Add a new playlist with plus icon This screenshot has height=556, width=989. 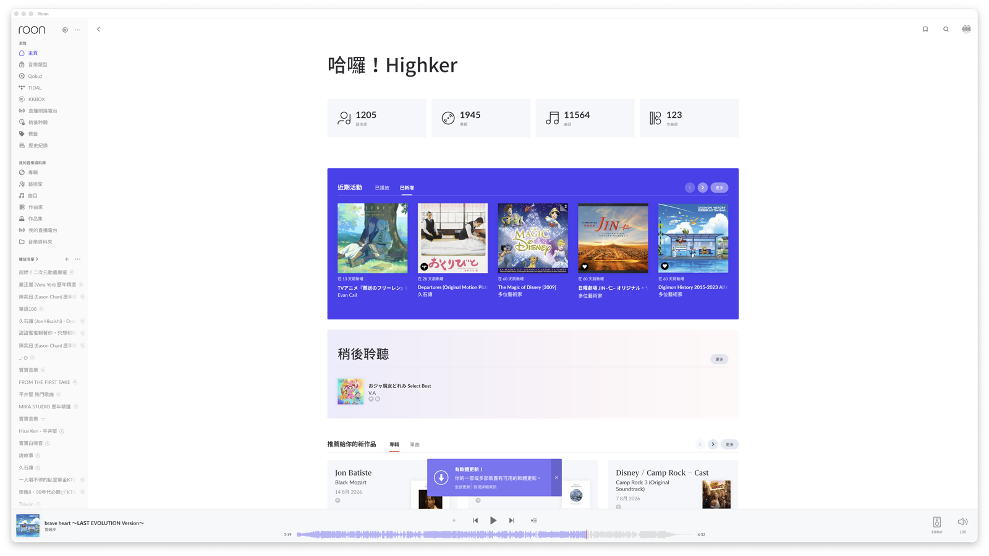click(67, 259)
